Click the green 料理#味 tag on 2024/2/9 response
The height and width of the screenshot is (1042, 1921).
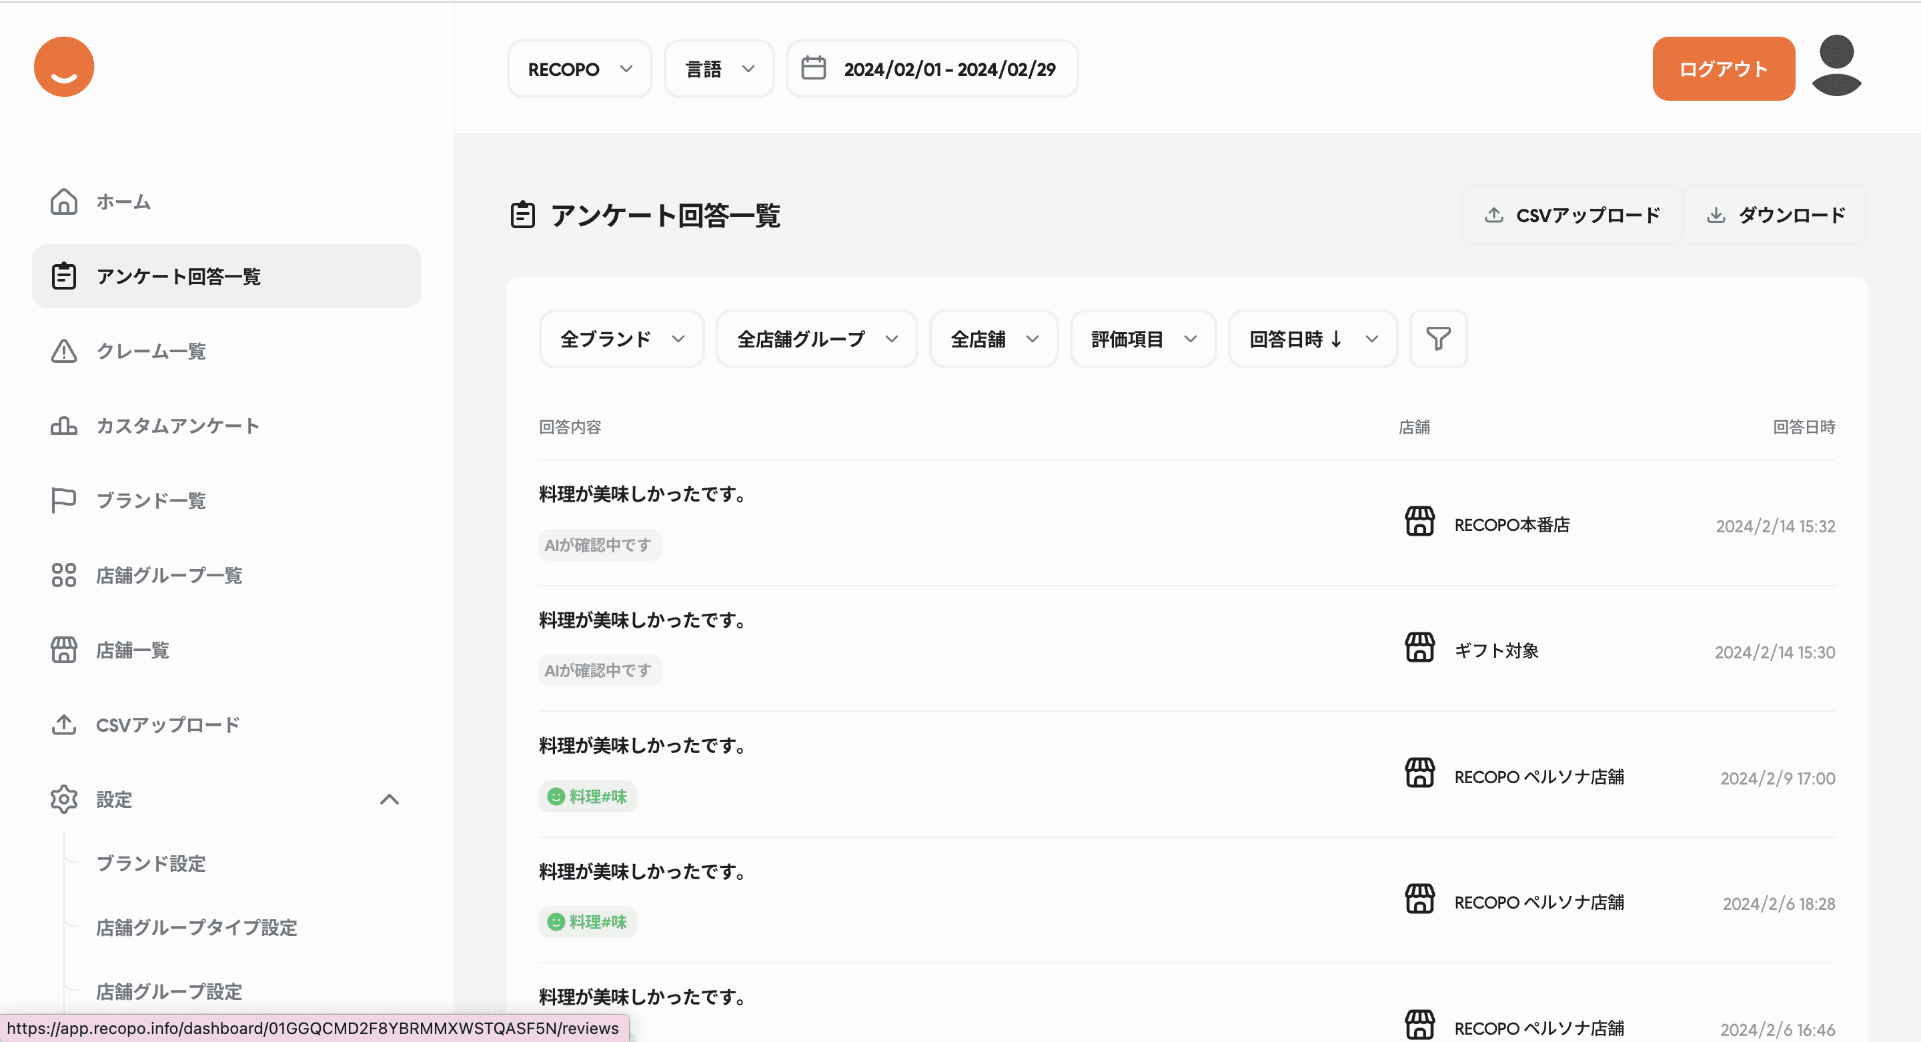tap(588, 796)
